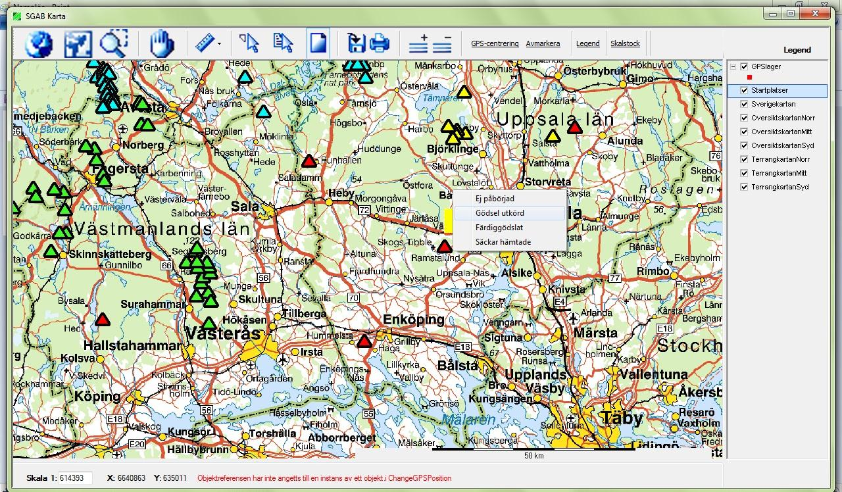Viewport: 842px width, 492px height.
Task: Click the X coordinate value 6640863
Action: tap(130, 478)
